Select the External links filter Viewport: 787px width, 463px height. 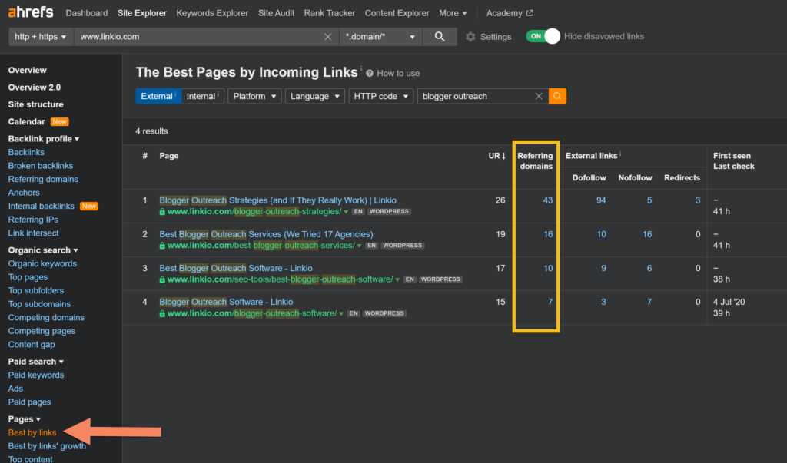coord(158,96)
